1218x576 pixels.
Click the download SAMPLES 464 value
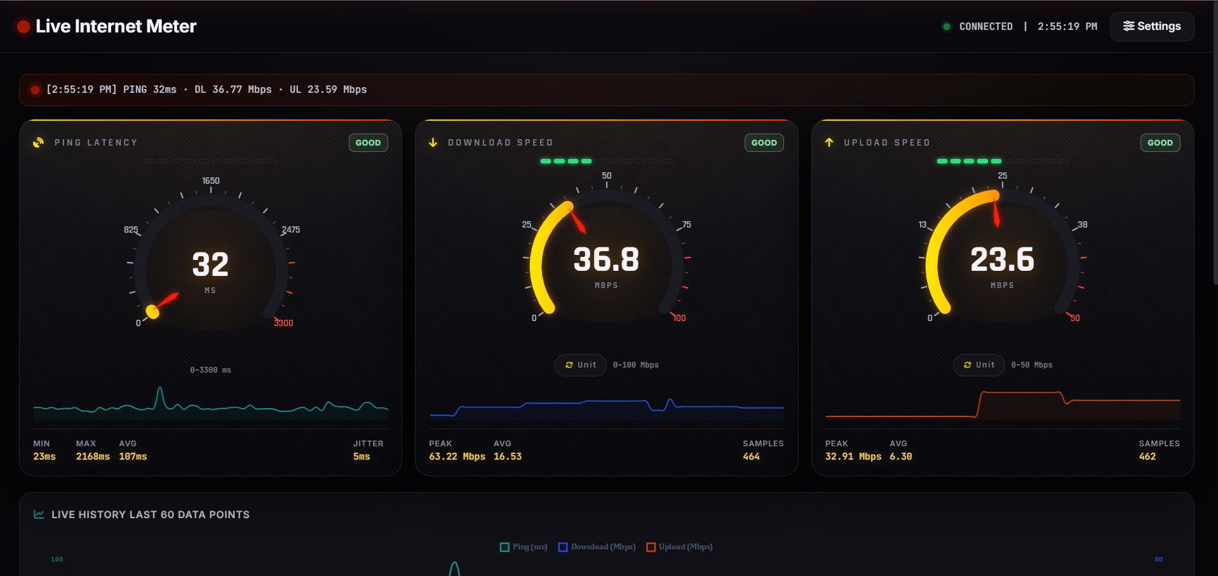click(x=751, y=456)
